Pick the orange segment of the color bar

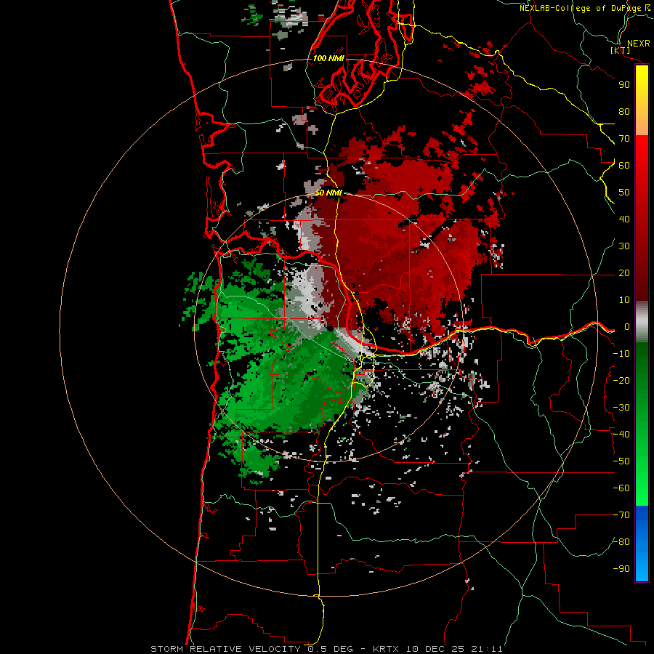click(x=642, y=125)
